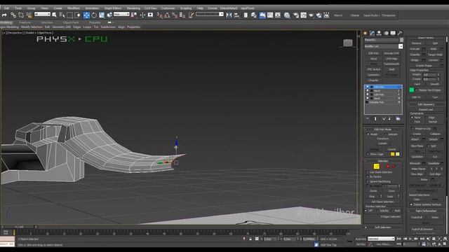Click the TurboSmooth modifier button

391,64
